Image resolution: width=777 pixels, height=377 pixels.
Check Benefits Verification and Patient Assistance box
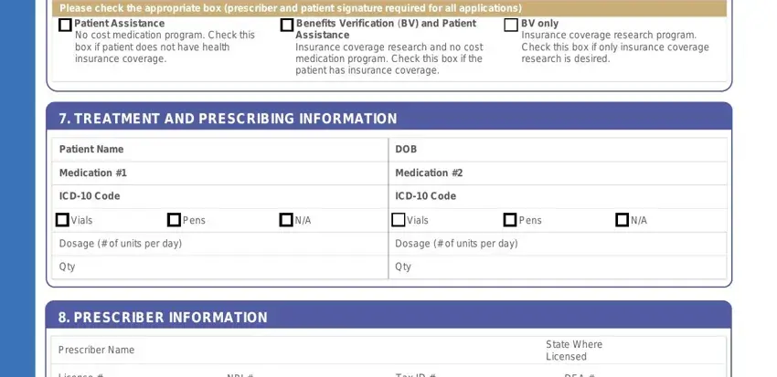click(x=287, y=25)
